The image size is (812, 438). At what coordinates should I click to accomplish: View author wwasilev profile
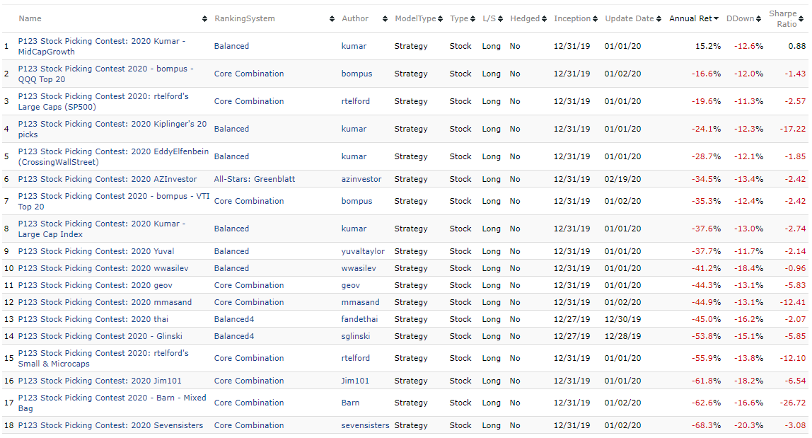359,268
